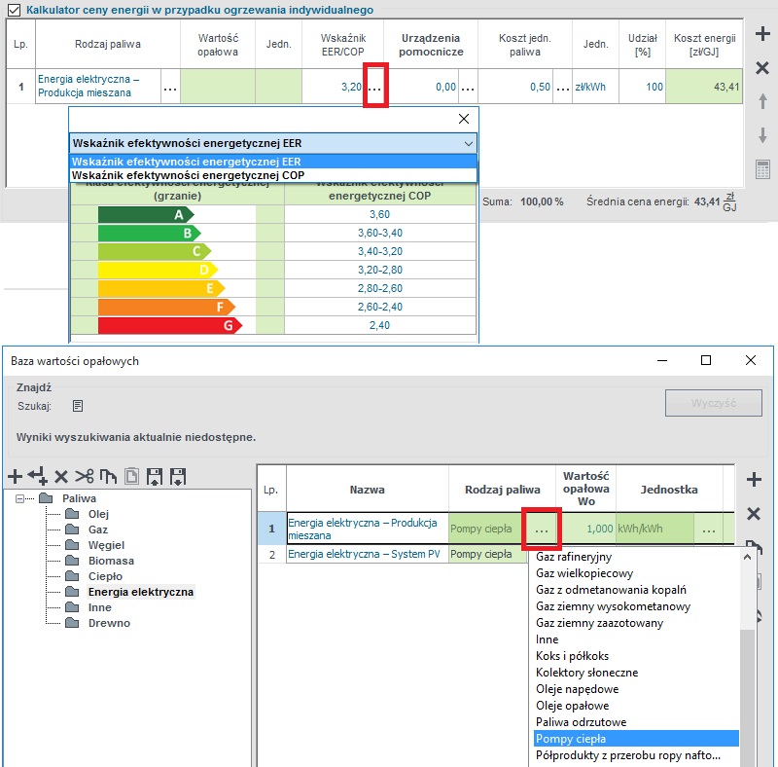Viewport: 778px width, 767px height.
Task: Add a new item in the fuel tree toolbar
Action: tap(16, 476)
